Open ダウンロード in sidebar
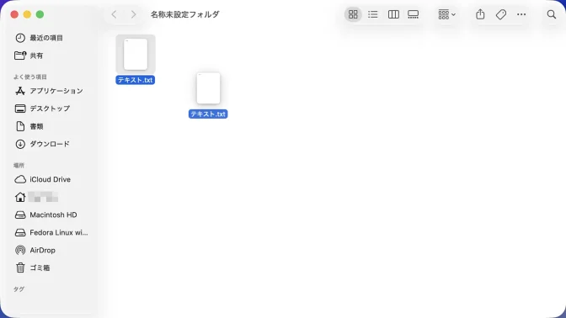Viewport: 566px width, 318px height. (42, 144)
